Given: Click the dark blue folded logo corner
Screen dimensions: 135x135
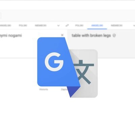Looking at the screenshot, I should click(73, 92).
